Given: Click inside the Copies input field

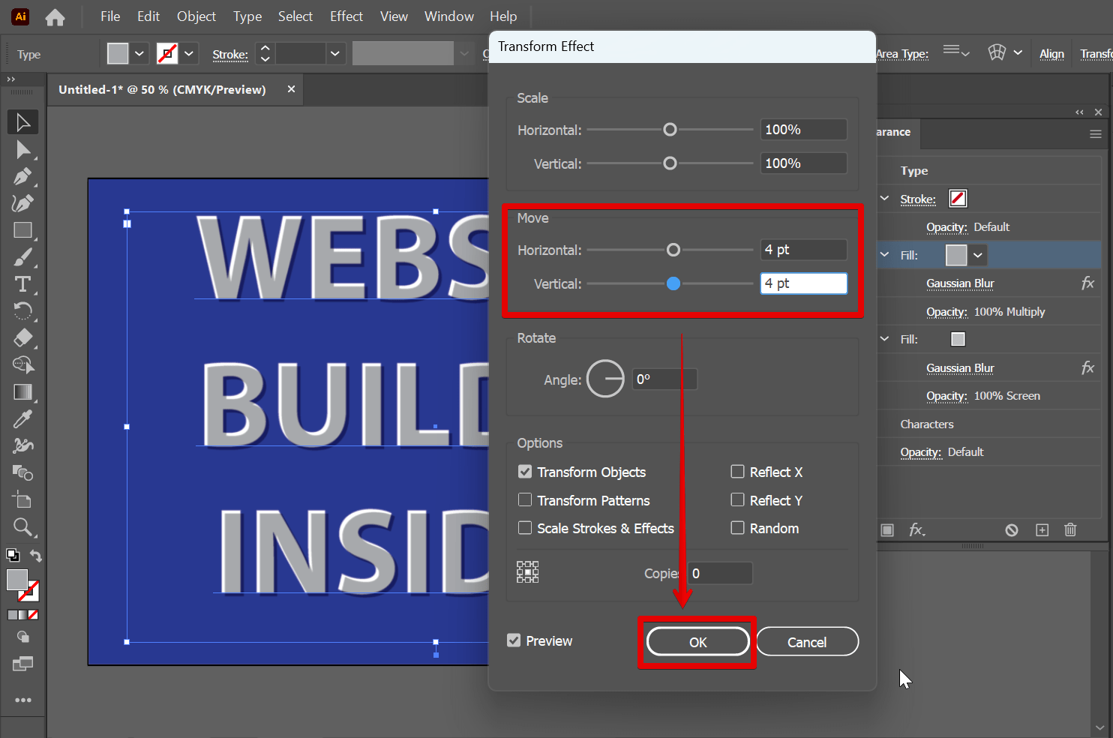Looking at the screenshot, I should click(x=718, y=573).
